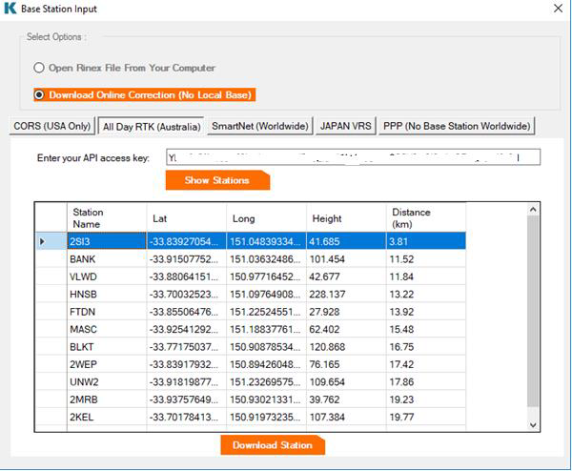Sort by Distance (km) column header
Viewport: 572px width, 471px height.
point(426,218)
